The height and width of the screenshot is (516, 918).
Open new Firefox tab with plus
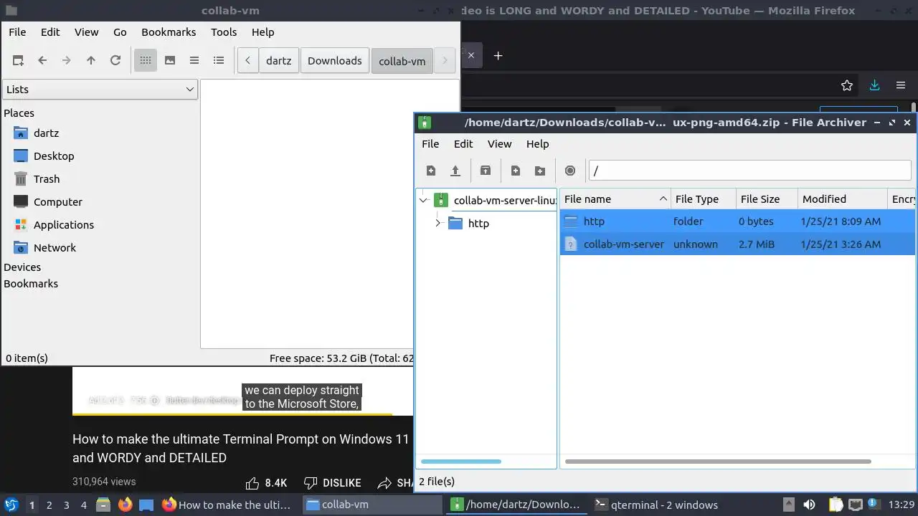tap(498, 55)
